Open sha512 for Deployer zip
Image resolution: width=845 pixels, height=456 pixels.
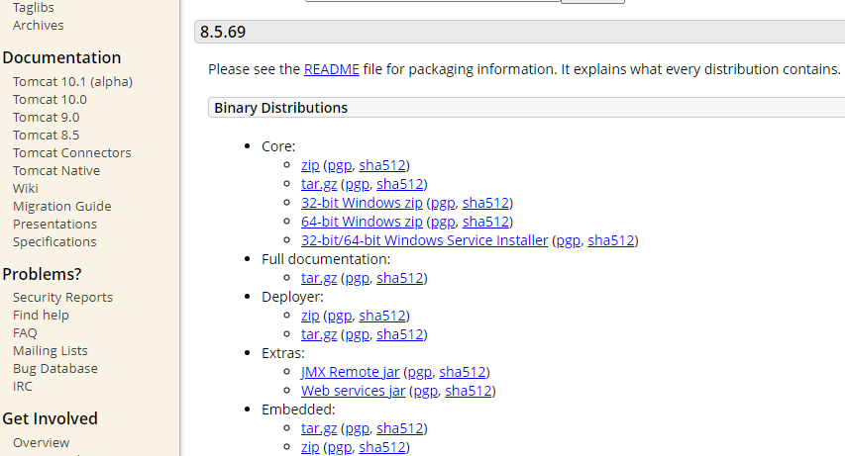[x=382, y=316]
